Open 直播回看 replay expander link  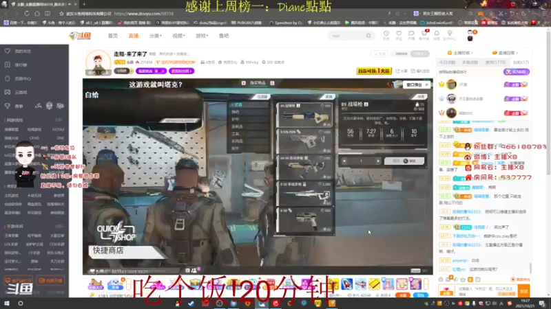pos(505,53)
